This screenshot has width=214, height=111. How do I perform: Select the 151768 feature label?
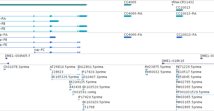coord(89,107)
